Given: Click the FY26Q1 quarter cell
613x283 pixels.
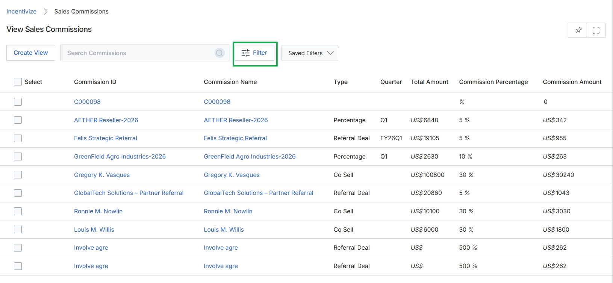Looking at the screenshot, I should tap(391, 138).
